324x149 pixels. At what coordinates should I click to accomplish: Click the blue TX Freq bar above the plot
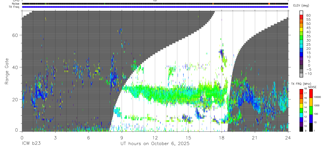(x=155, y=7)
